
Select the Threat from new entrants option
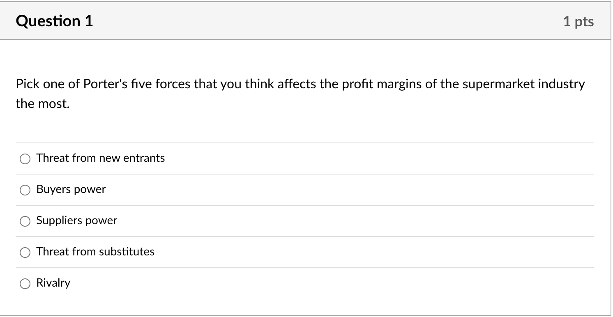pos(25,158)
